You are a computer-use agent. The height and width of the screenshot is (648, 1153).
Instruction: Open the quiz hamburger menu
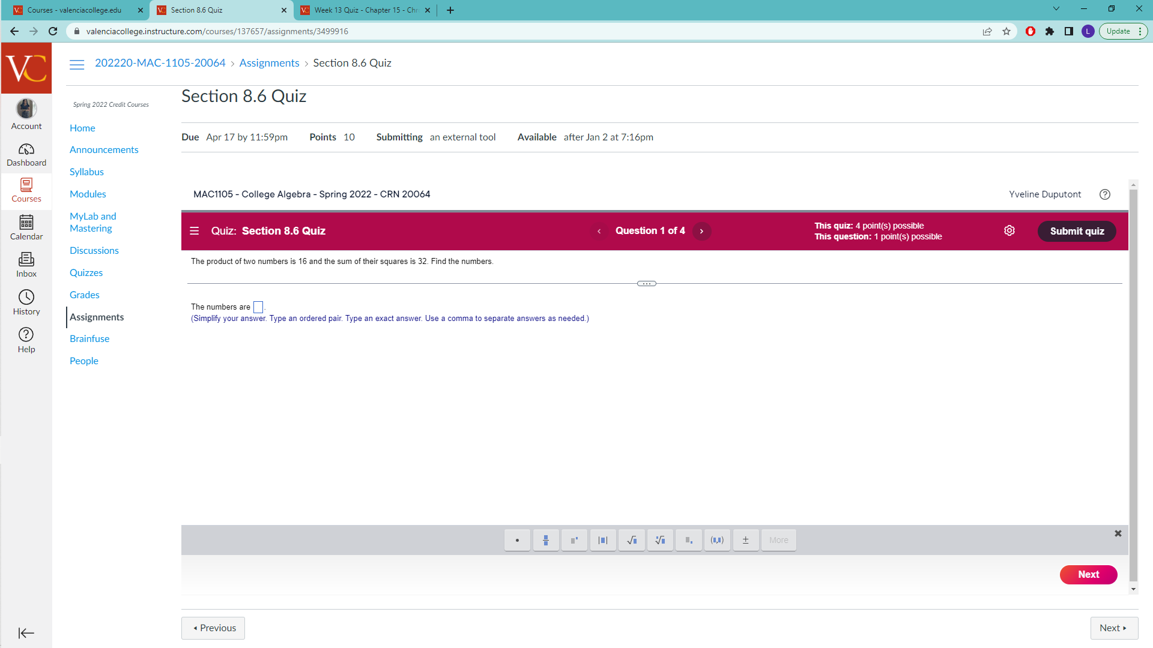194,231
